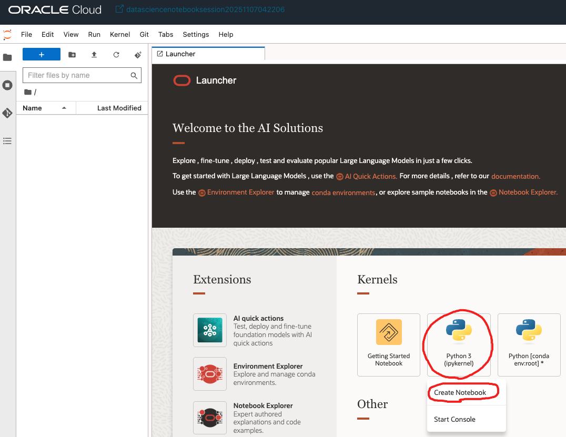This screenshot has width=566, height=437.
Task: Open the datasciencenotebooksession20251107042206 link
Action: [205, 9]
